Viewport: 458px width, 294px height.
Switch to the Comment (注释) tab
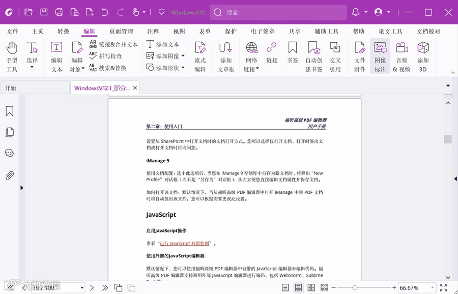point(153,31)
